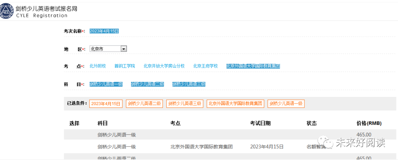The height and width of the screenshot is (160, 398).
Task: Select exam session 2023年4月15日 in 考次名称 row
Action: point(104,31)
